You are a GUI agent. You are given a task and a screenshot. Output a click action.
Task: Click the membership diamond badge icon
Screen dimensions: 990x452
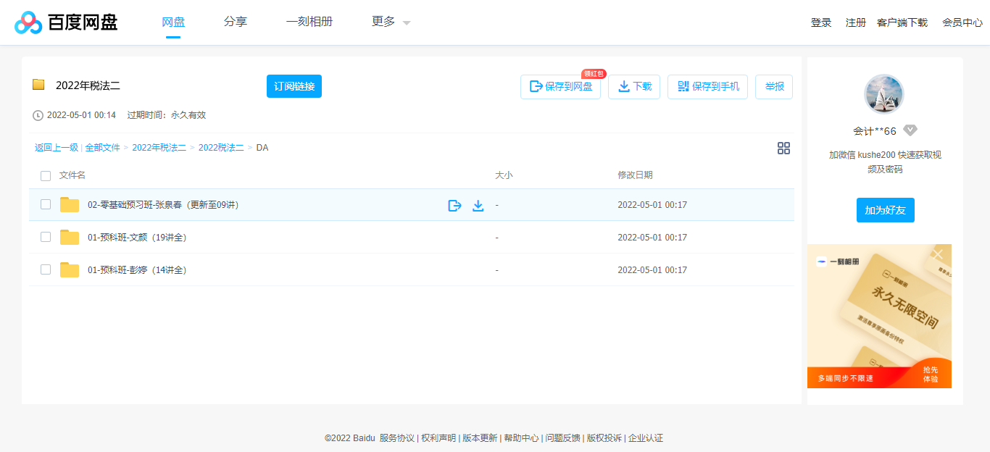910,131
